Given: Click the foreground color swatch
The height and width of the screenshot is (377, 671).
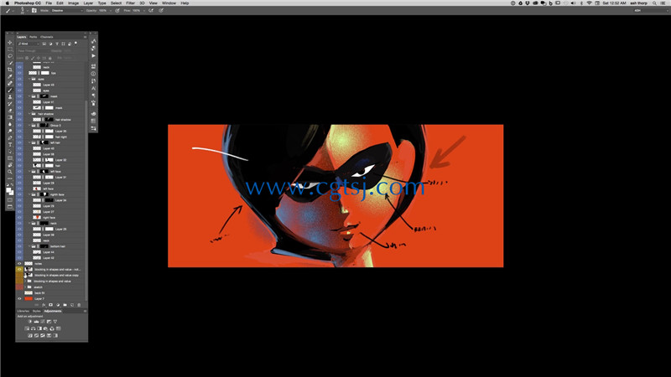Looking at the screenshot, I should tap(8, 190).
